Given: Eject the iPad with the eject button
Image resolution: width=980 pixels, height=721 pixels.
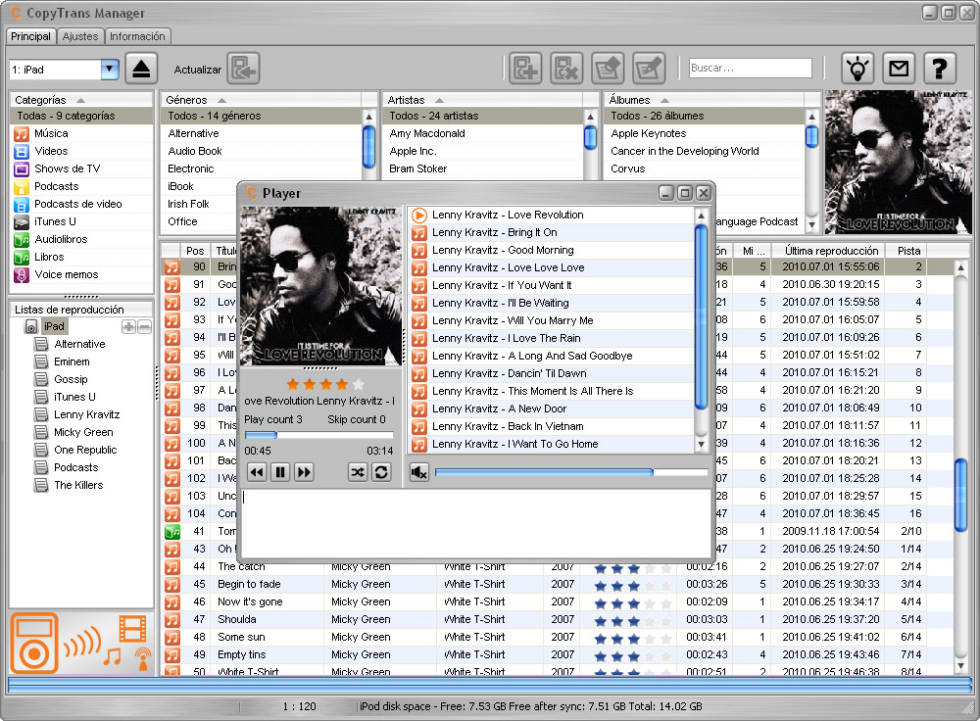Looking at the screenshot, I should point(141,69).
